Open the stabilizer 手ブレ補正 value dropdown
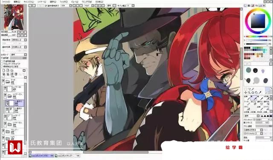Image resolution: width=273 pixels, height=160 pixels. point(133,6)
